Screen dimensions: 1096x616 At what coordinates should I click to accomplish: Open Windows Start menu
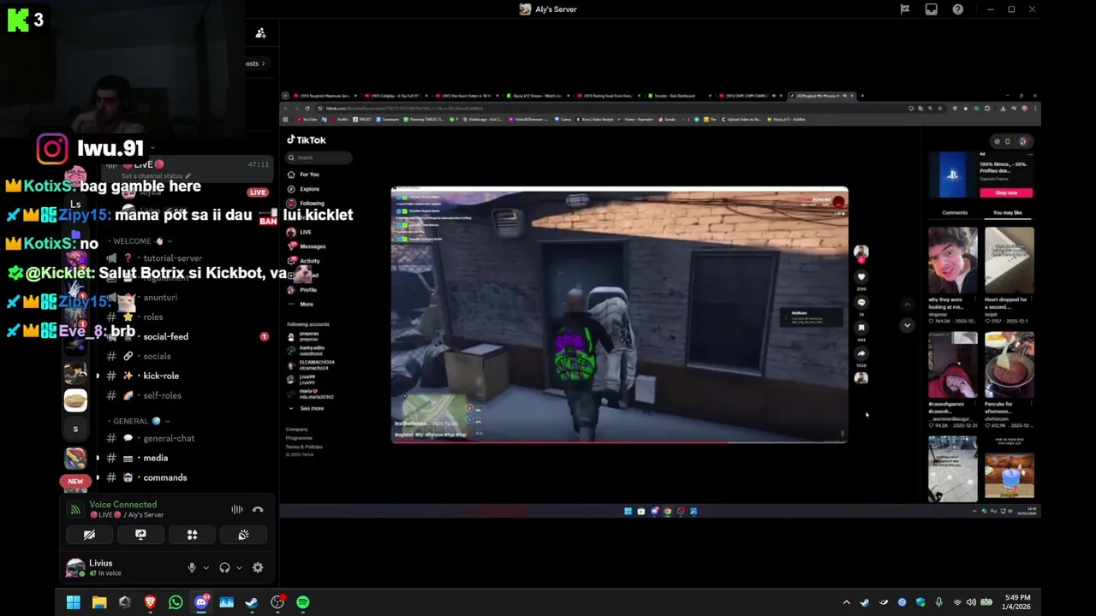point(74,602)
